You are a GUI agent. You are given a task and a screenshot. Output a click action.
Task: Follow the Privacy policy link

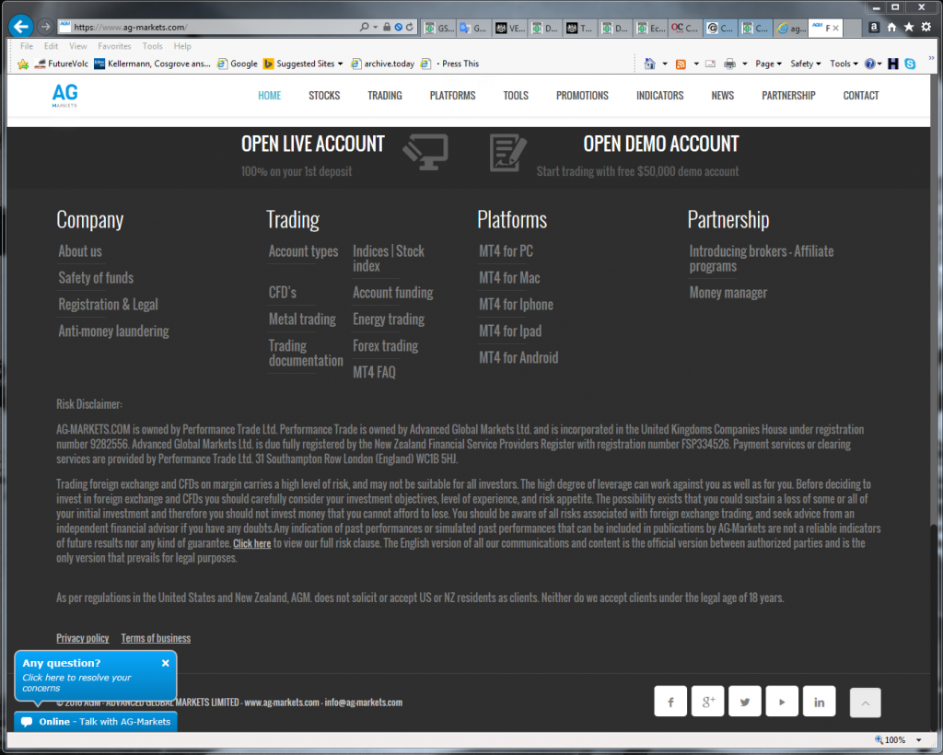[x=82, y=638]
